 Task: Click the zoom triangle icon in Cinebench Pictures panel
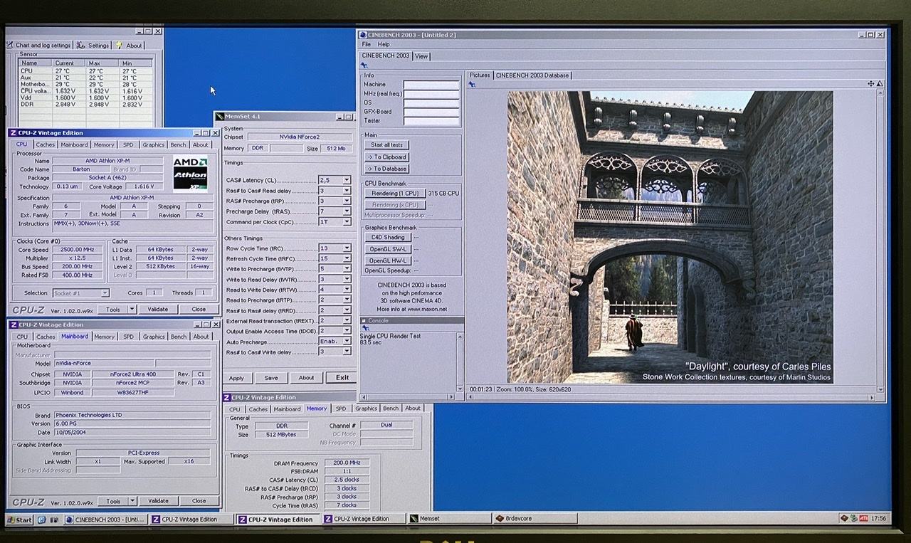coord(880,84)
